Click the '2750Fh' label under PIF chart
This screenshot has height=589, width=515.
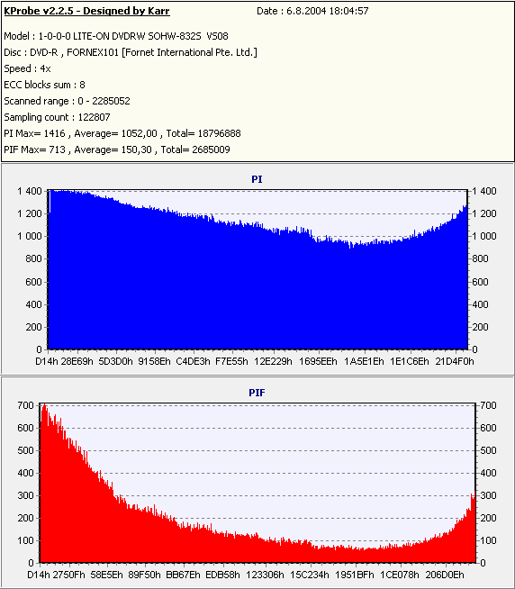point(68,575)
